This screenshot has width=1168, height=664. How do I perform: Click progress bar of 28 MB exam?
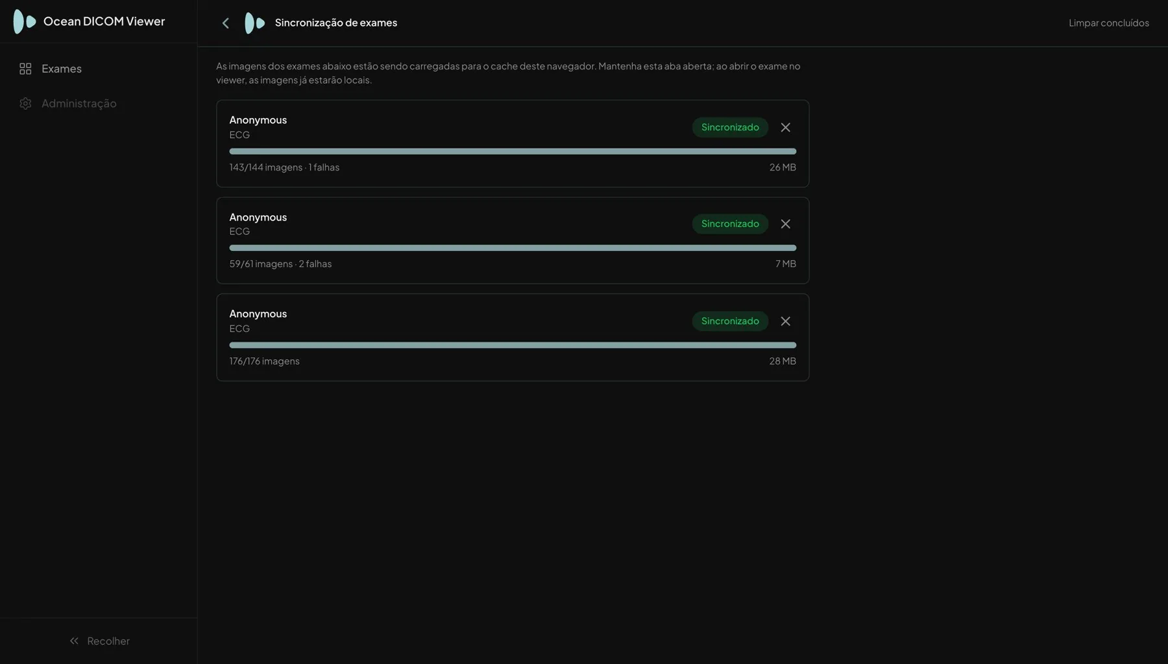click(x=513, y=345)
